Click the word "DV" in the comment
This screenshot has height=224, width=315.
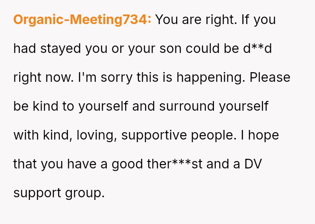[x=253, y=164]
